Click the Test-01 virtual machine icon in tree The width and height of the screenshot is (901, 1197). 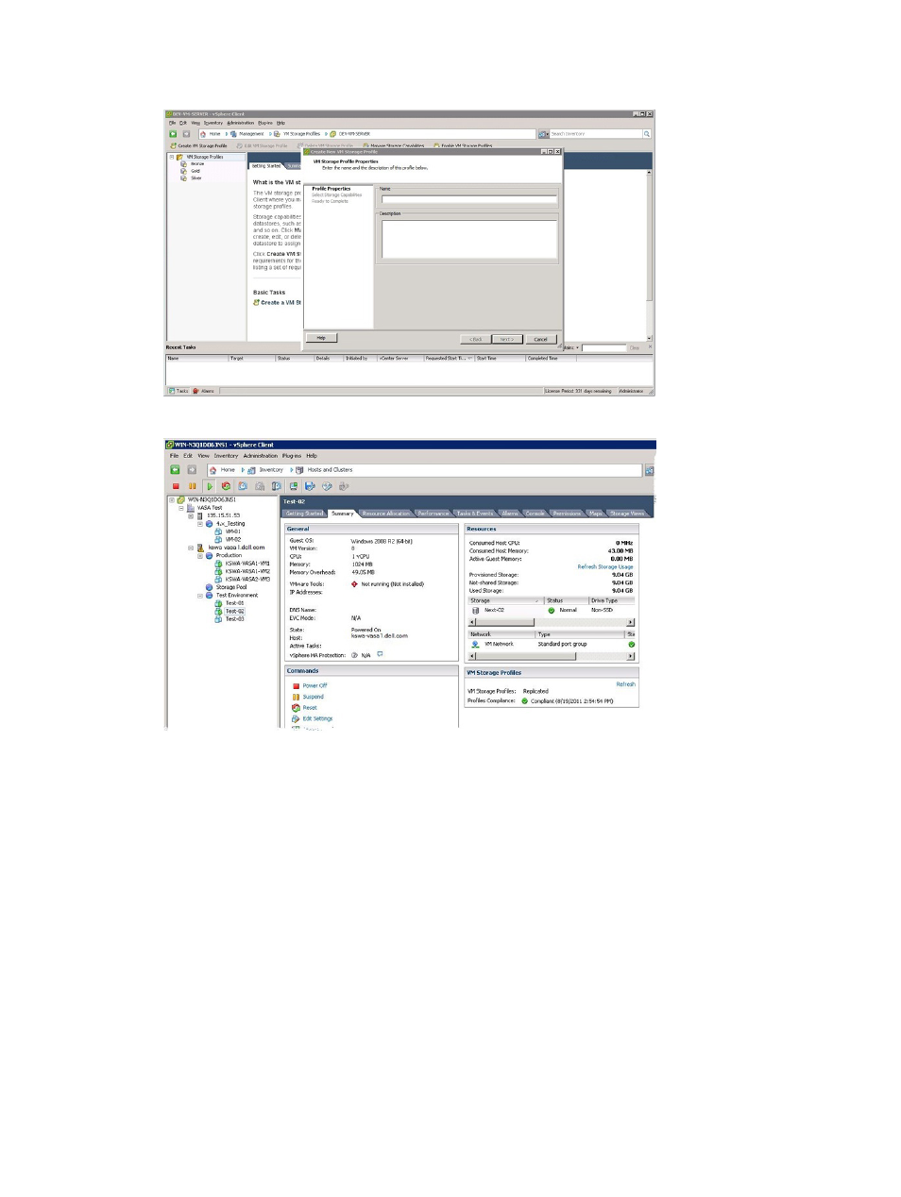tap(218, 603)
